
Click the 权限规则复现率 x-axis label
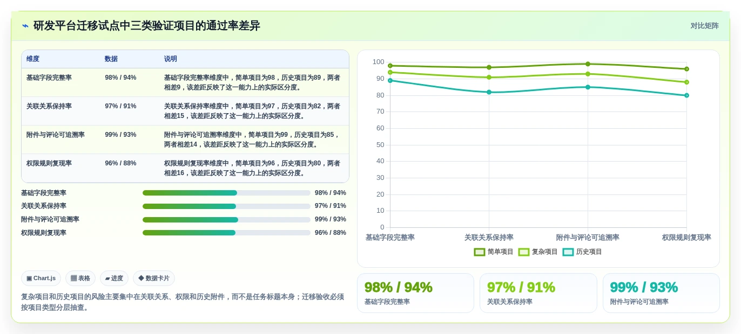click(x=686, y=238)
